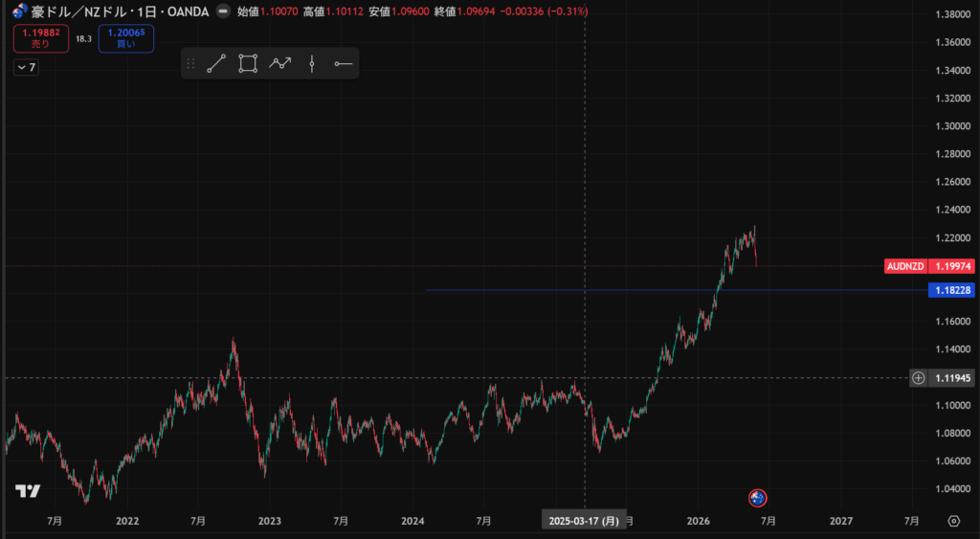This screenshot has width=980, height=539.
Task: Click the opening price value 1.10070
Action: [278, 11]
